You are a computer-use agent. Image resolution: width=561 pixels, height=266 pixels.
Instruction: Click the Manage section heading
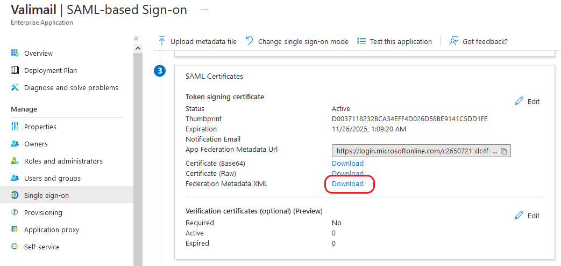pyautogui.click(x=24, y=109)
